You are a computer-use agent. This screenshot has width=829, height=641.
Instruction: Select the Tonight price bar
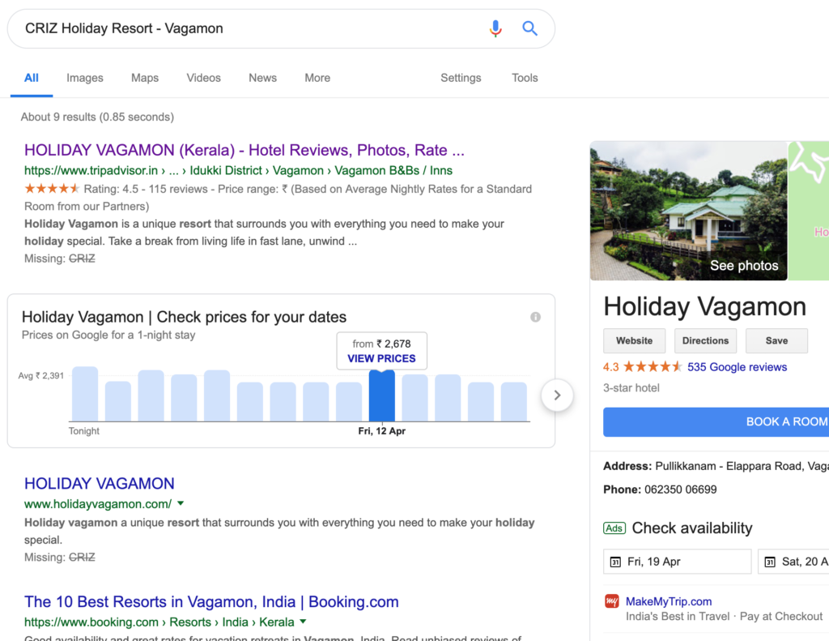point(84,394)
